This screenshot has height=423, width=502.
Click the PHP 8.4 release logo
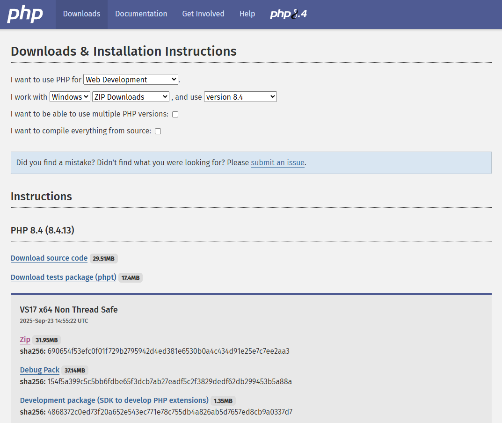288,14
